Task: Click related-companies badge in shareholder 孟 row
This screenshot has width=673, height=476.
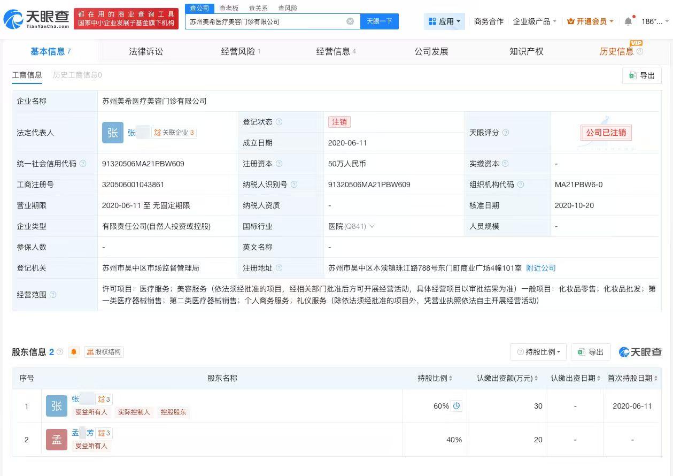Action: (x=104, y=433)
